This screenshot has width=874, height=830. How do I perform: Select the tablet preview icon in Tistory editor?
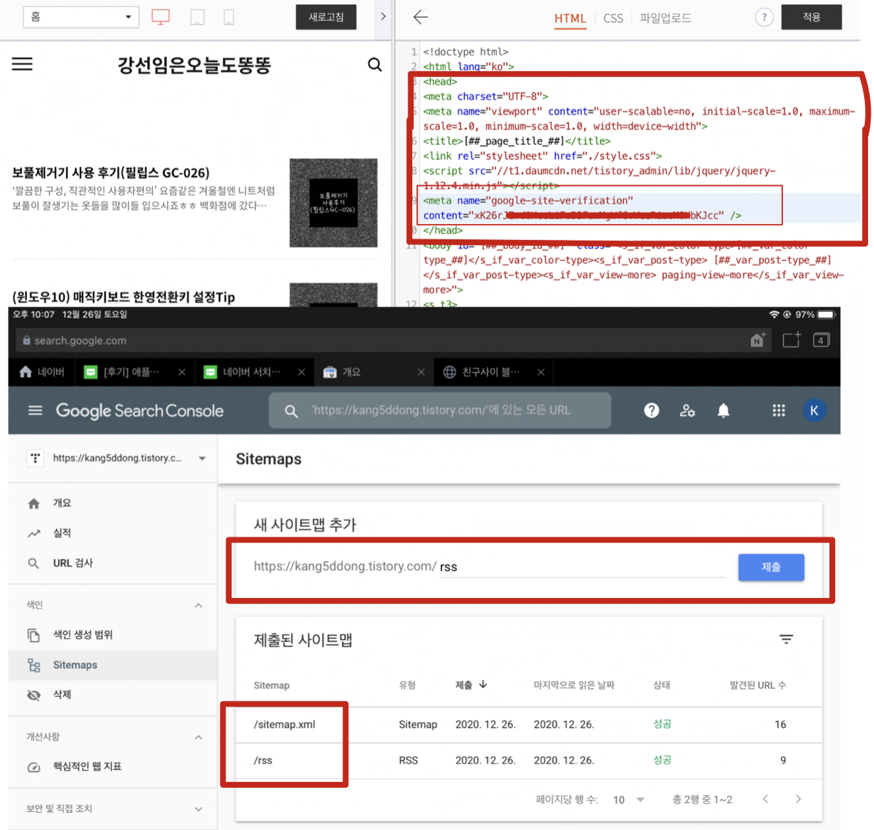[x=197, y=17]
